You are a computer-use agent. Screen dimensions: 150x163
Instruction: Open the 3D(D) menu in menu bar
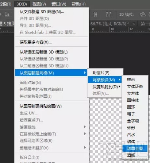click(22, 4)
